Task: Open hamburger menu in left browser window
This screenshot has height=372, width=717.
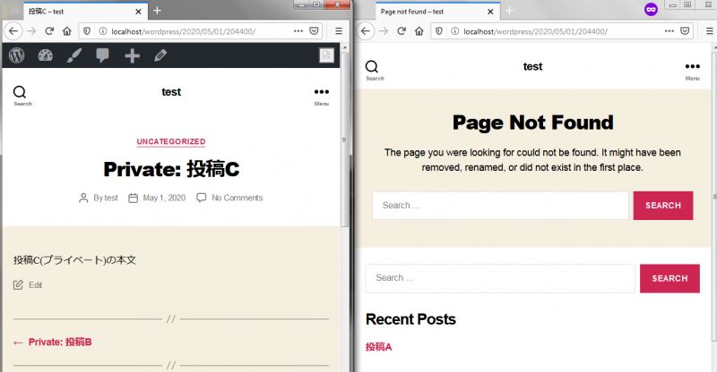Action: tap(339, 31)
